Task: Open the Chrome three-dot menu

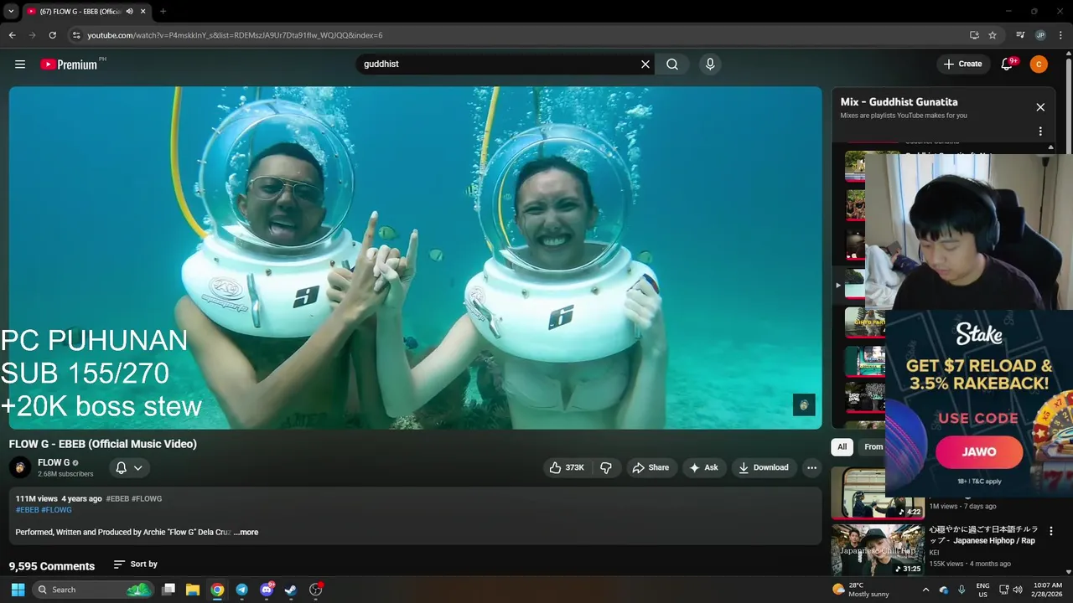Action: (1061, 35)
